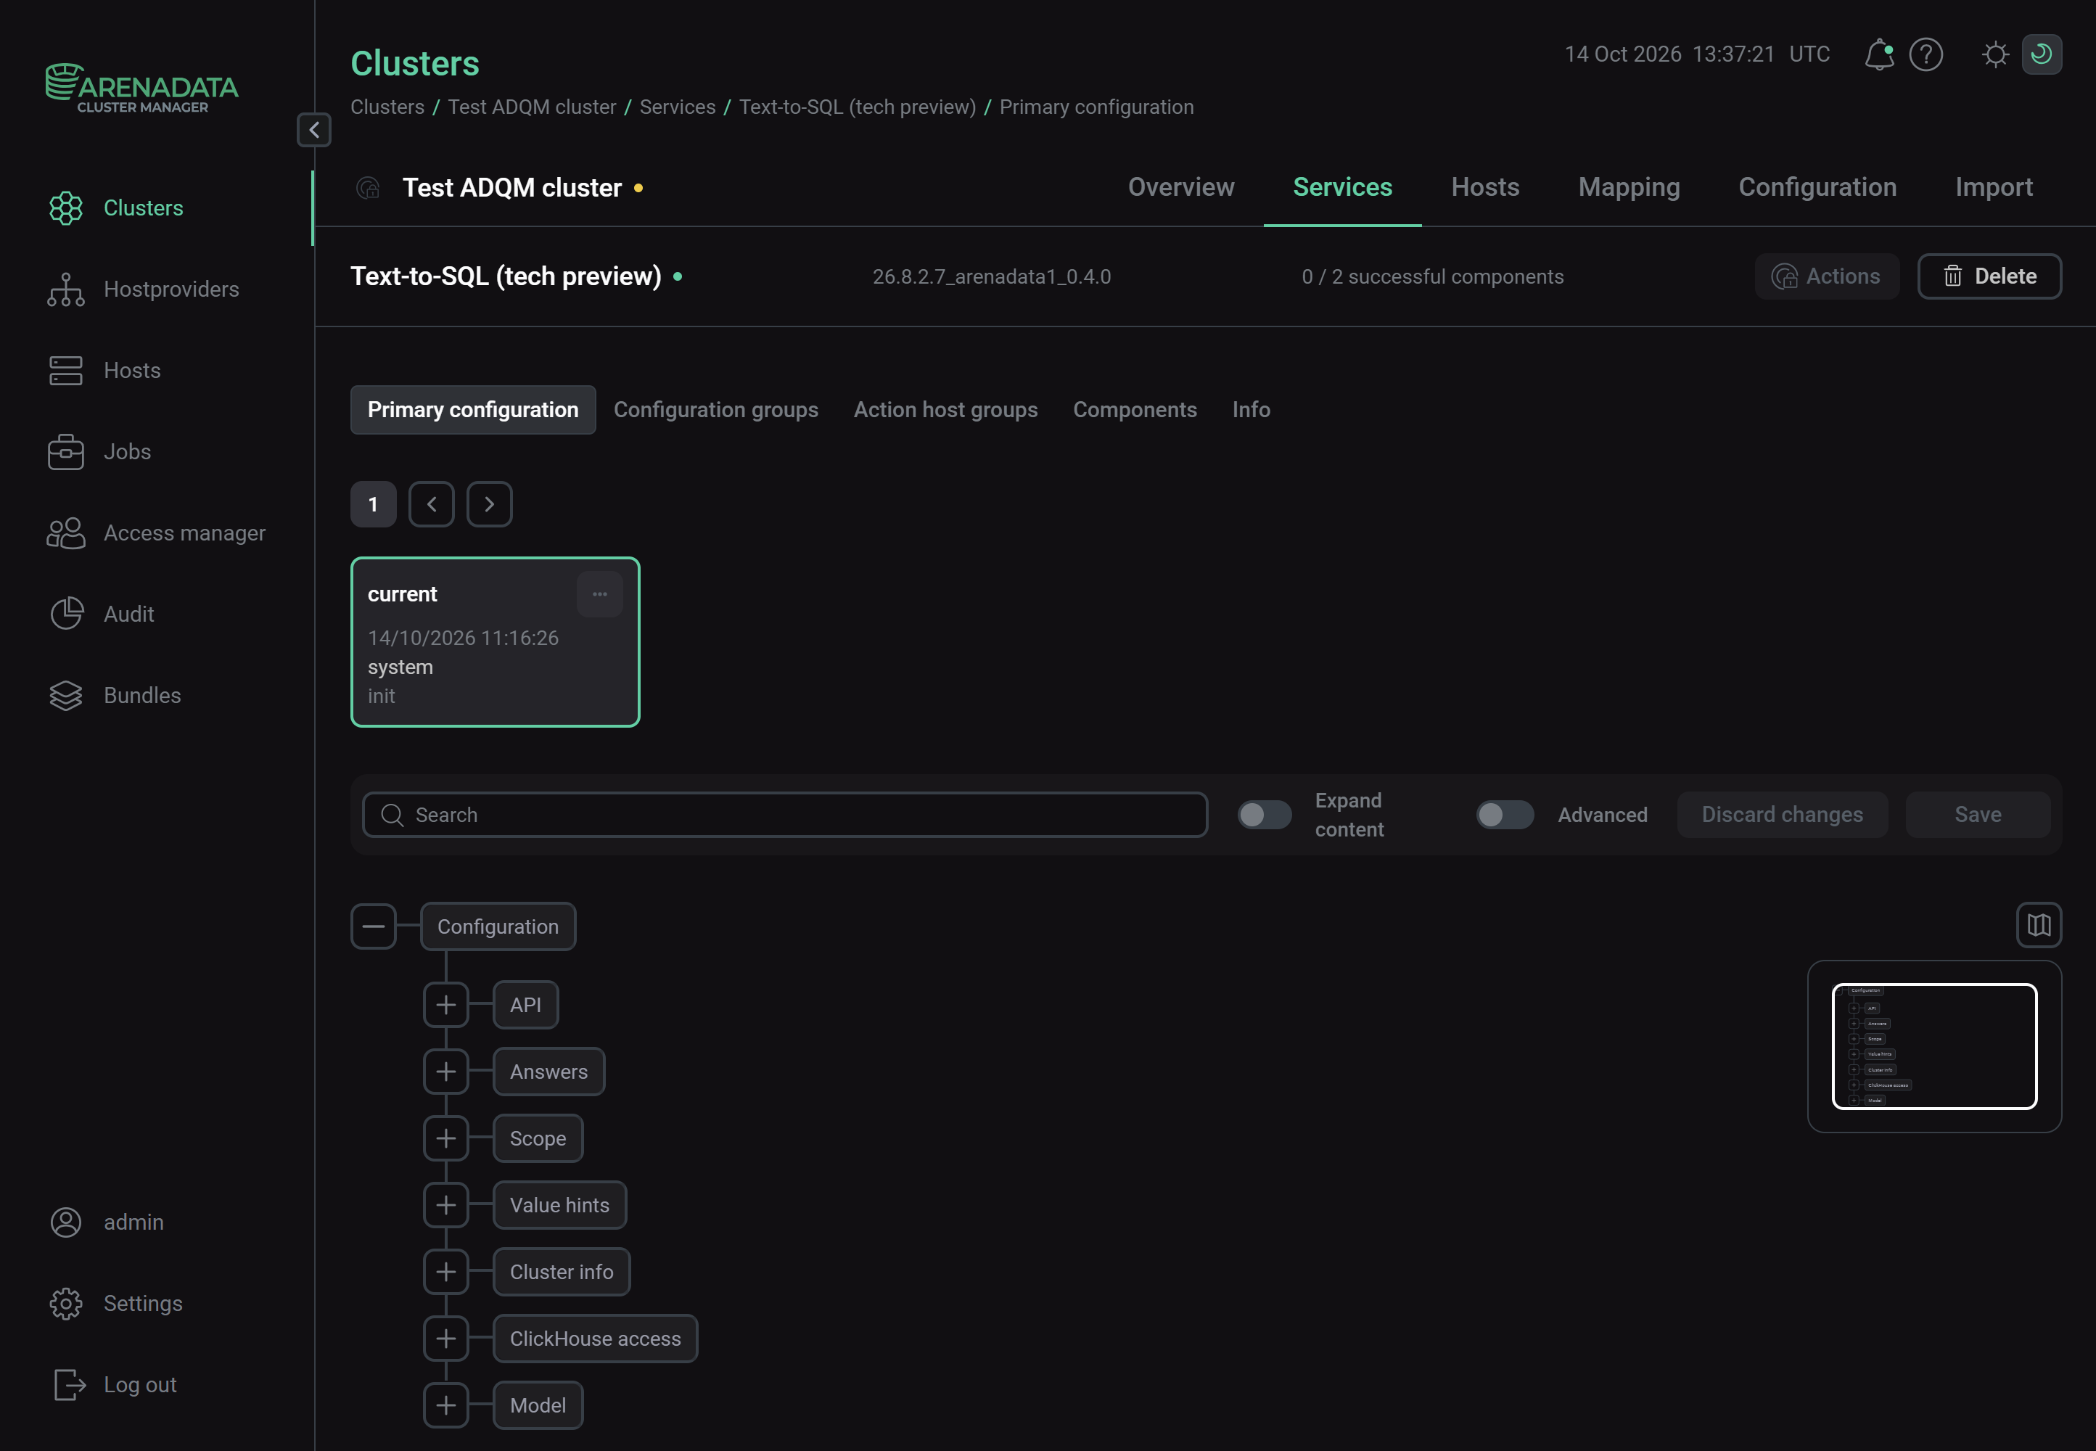Switch to light theme sun icon
This screenshot has width=2096, height=1451.
[x=1995, y=54]
